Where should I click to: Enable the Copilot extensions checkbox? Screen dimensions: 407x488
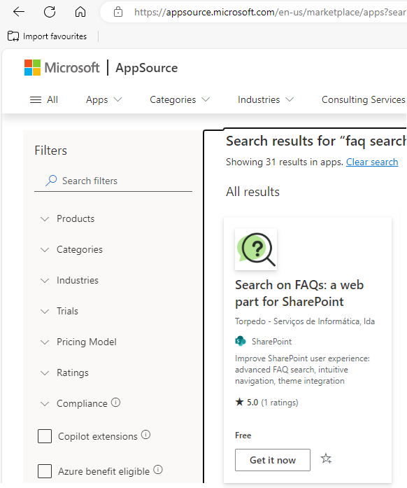(x=45, y=436)
